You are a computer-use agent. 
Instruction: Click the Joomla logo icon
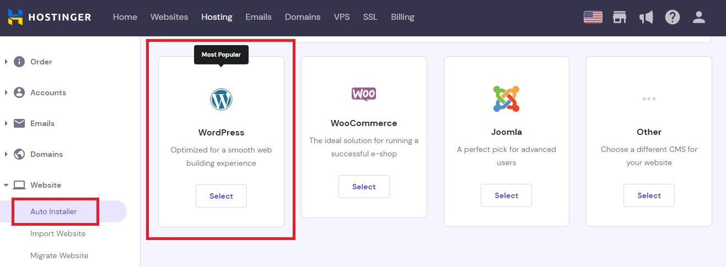coord(506,99)
